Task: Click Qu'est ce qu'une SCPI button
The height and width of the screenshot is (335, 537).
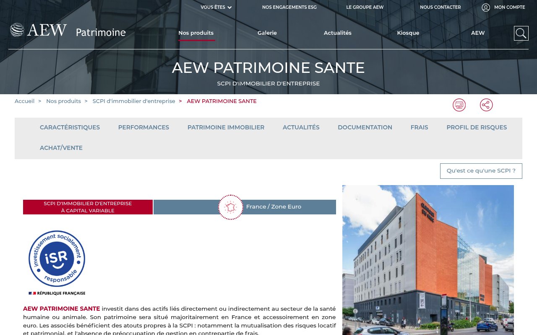Action: tap(481, 171)
